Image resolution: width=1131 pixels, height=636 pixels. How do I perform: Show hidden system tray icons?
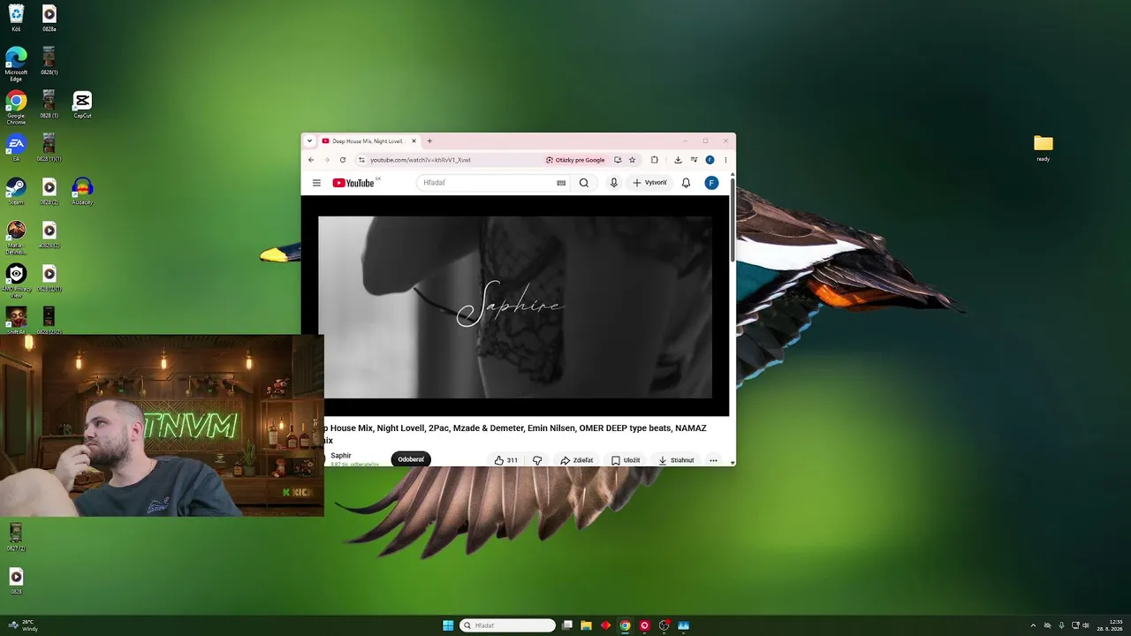tap(1033, 625)
